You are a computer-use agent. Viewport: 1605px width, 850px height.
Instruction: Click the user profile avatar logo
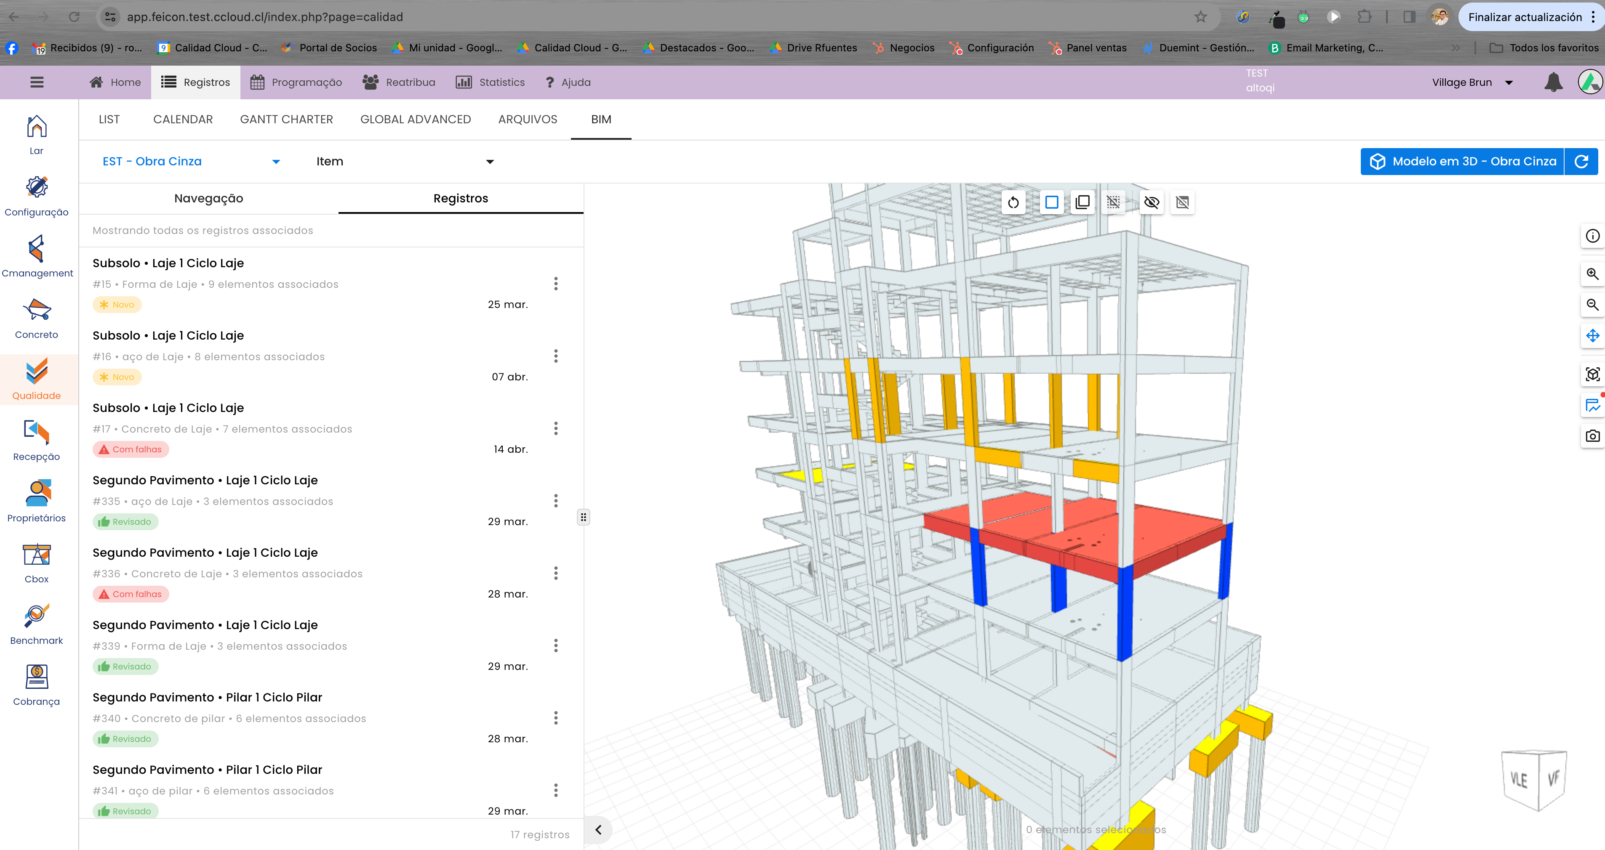coord(1589,82)
